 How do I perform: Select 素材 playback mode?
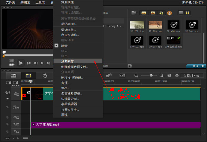coord(12,65)
